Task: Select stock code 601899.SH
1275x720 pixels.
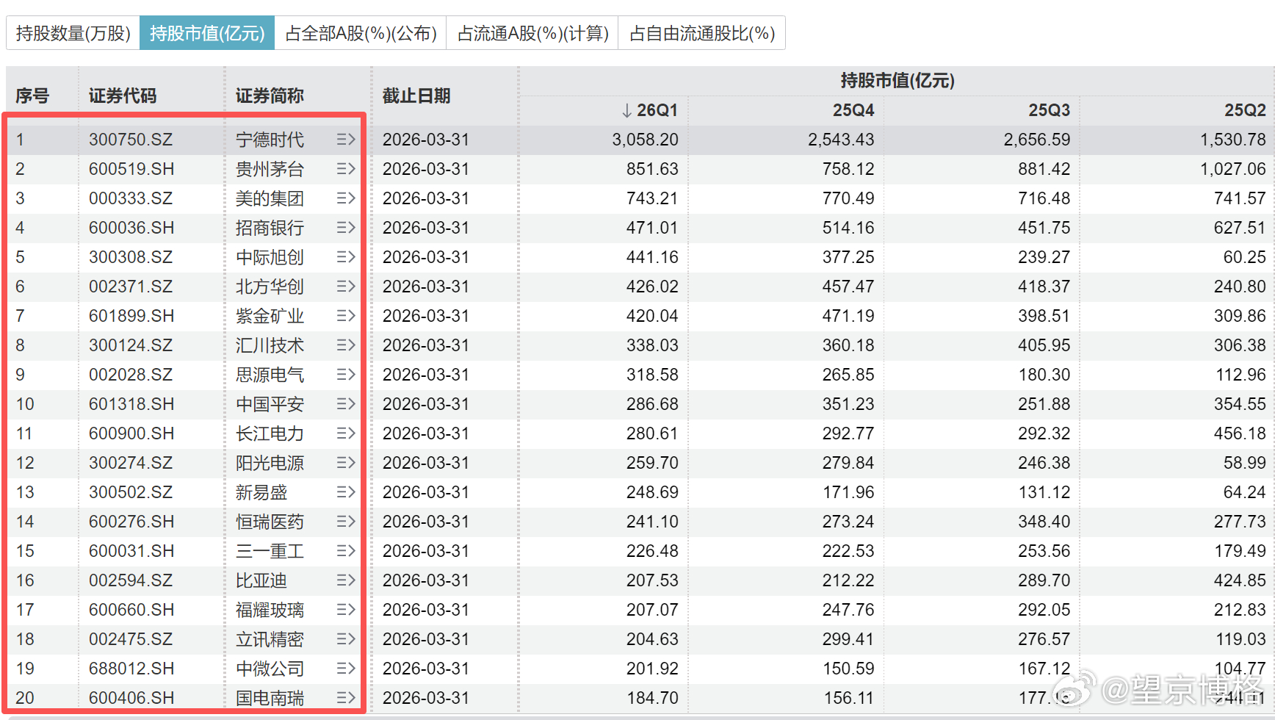Action: click(131, 316)
